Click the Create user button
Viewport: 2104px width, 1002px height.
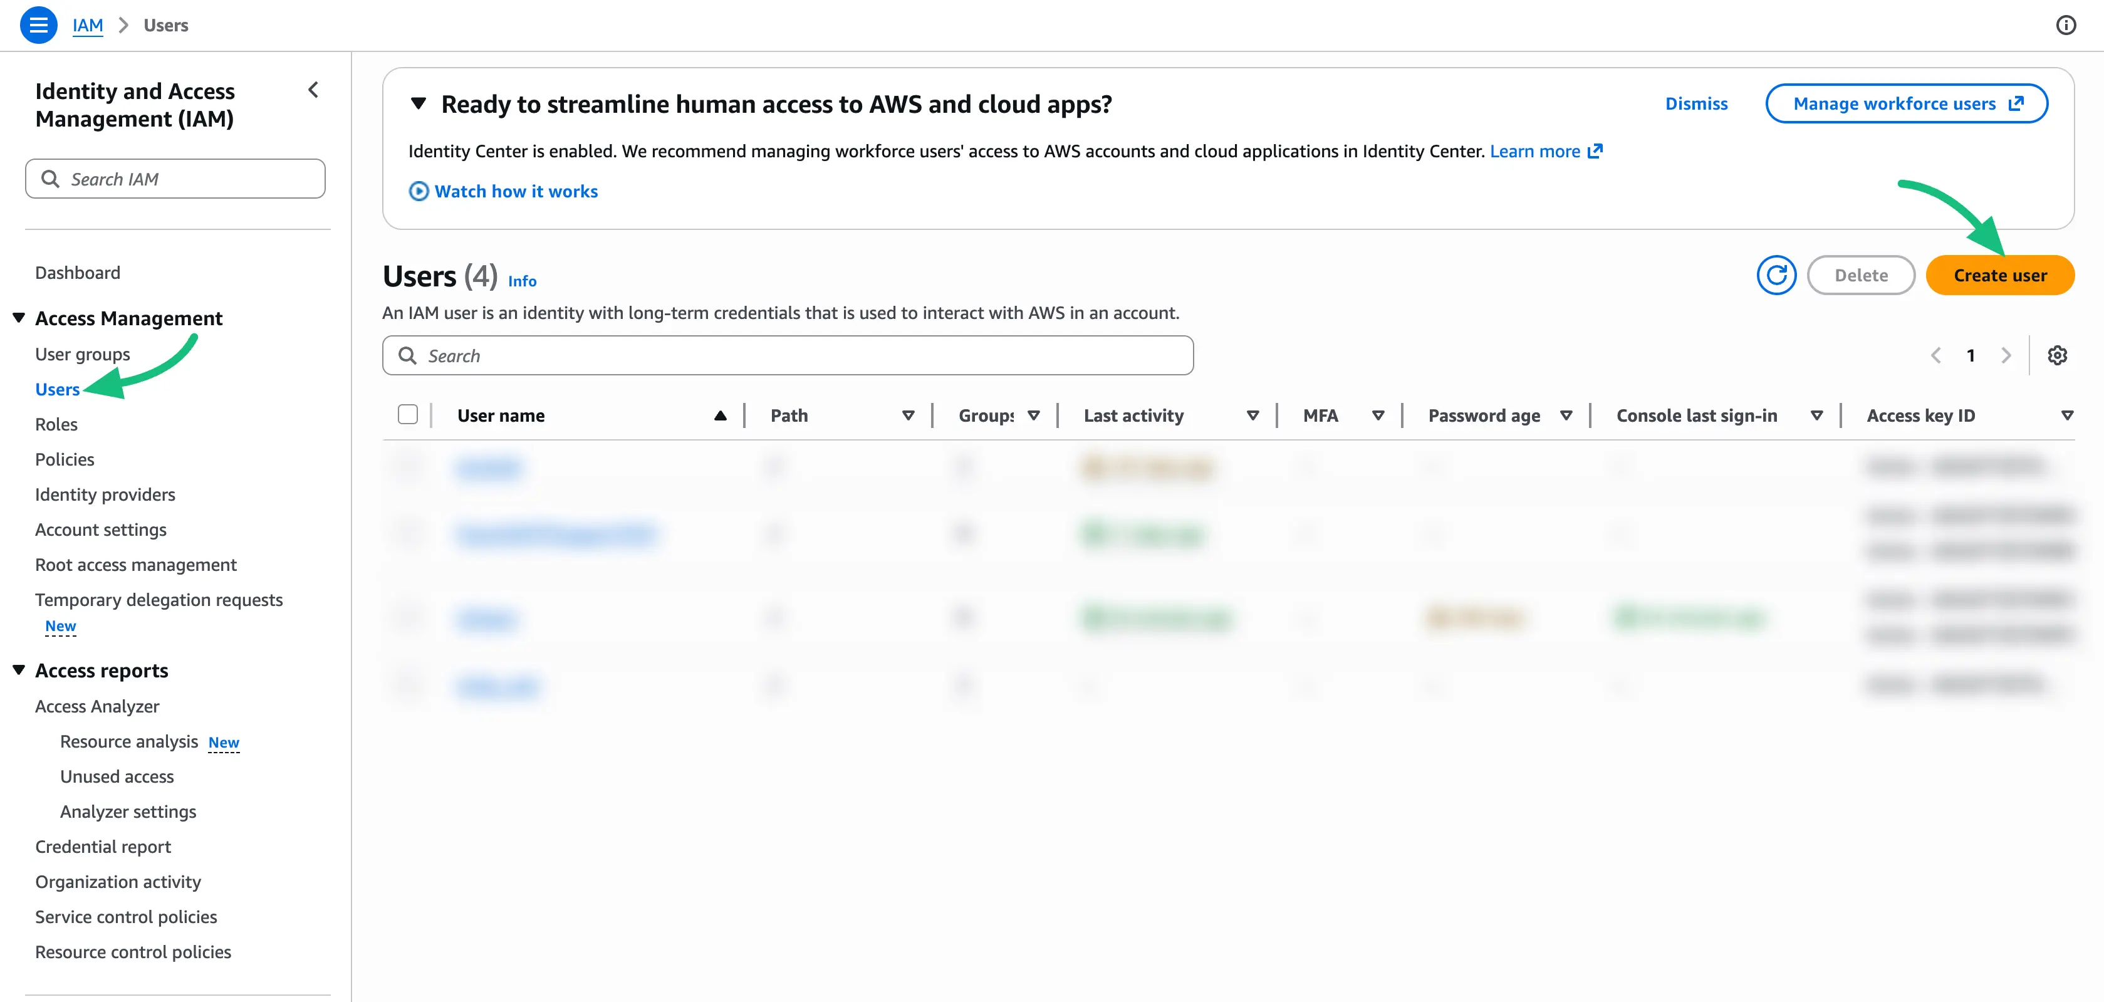coord(2000,275)
